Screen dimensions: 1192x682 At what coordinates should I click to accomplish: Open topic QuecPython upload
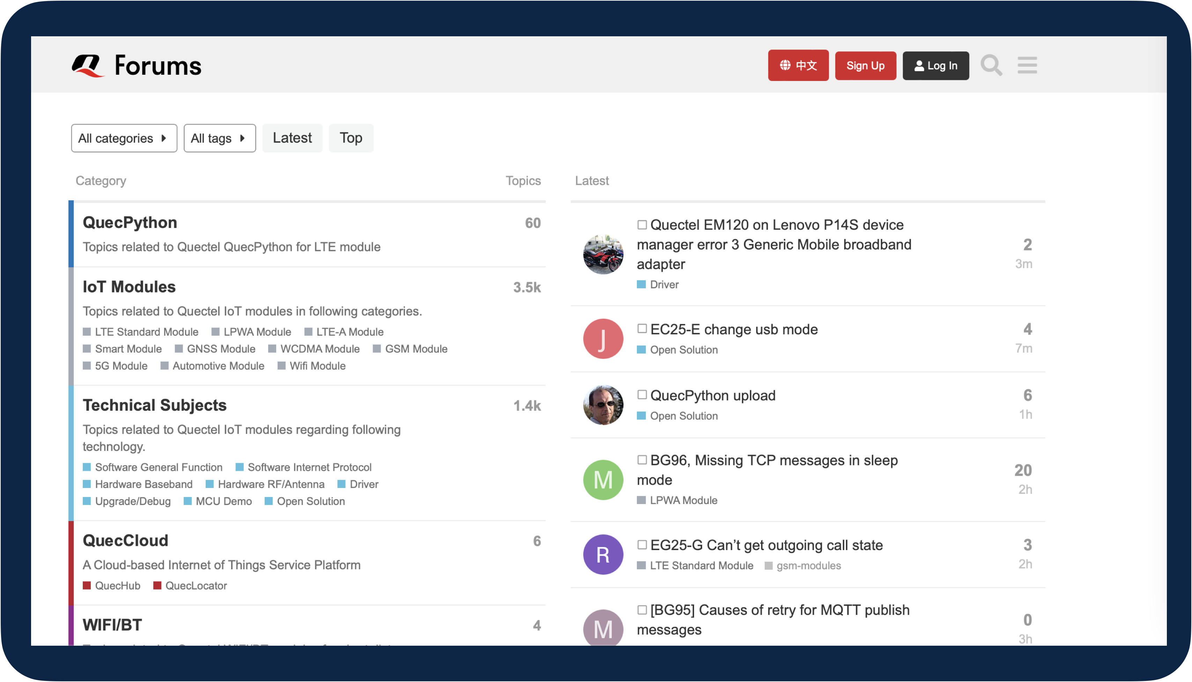[x=713, y=395]
